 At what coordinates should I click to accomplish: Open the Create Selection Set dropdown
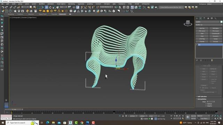[106, 7]
